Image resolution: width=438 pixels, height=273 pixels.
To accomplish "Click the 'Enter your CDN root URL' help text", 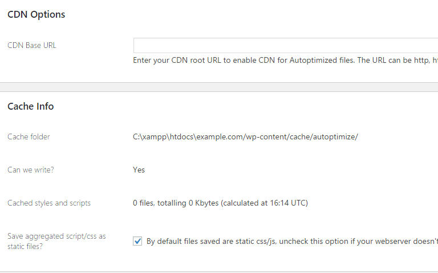I will pos(285,61).
